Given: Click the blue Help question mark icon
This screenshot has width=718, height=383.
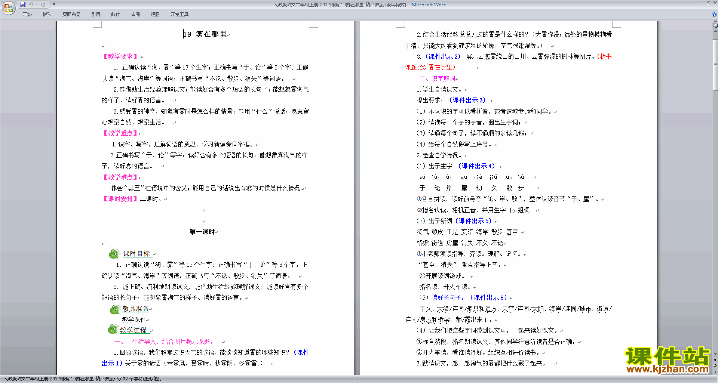Looking at the screenshot, I should click(x=714, y=15).
